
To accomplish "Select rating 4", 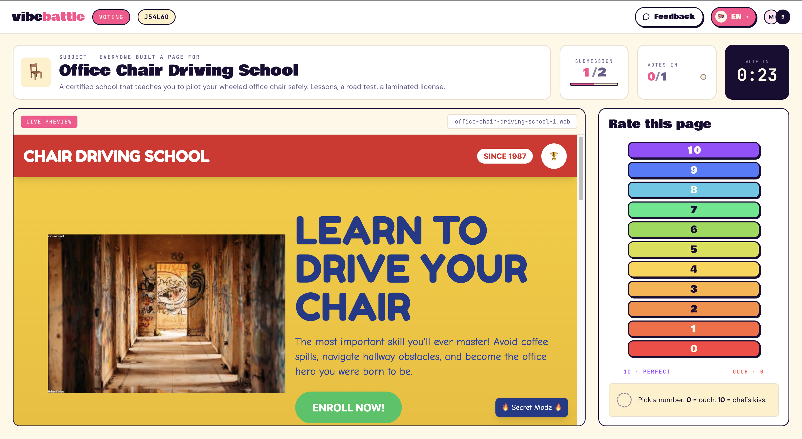I will tap(694, 269).
